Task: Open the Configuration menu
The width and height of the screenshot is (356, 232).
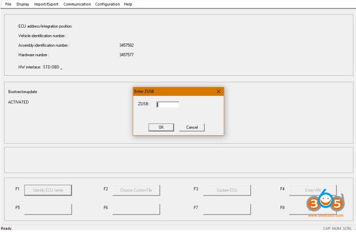Action: pyautogui.click(x=107, y=4)
